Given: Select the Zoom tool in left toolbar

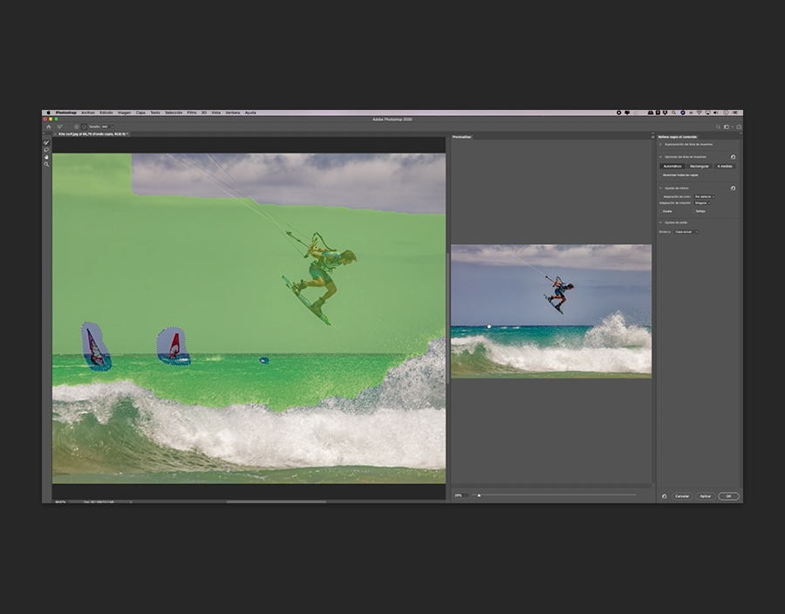Looking at the screenshot, I should [46, 164].
